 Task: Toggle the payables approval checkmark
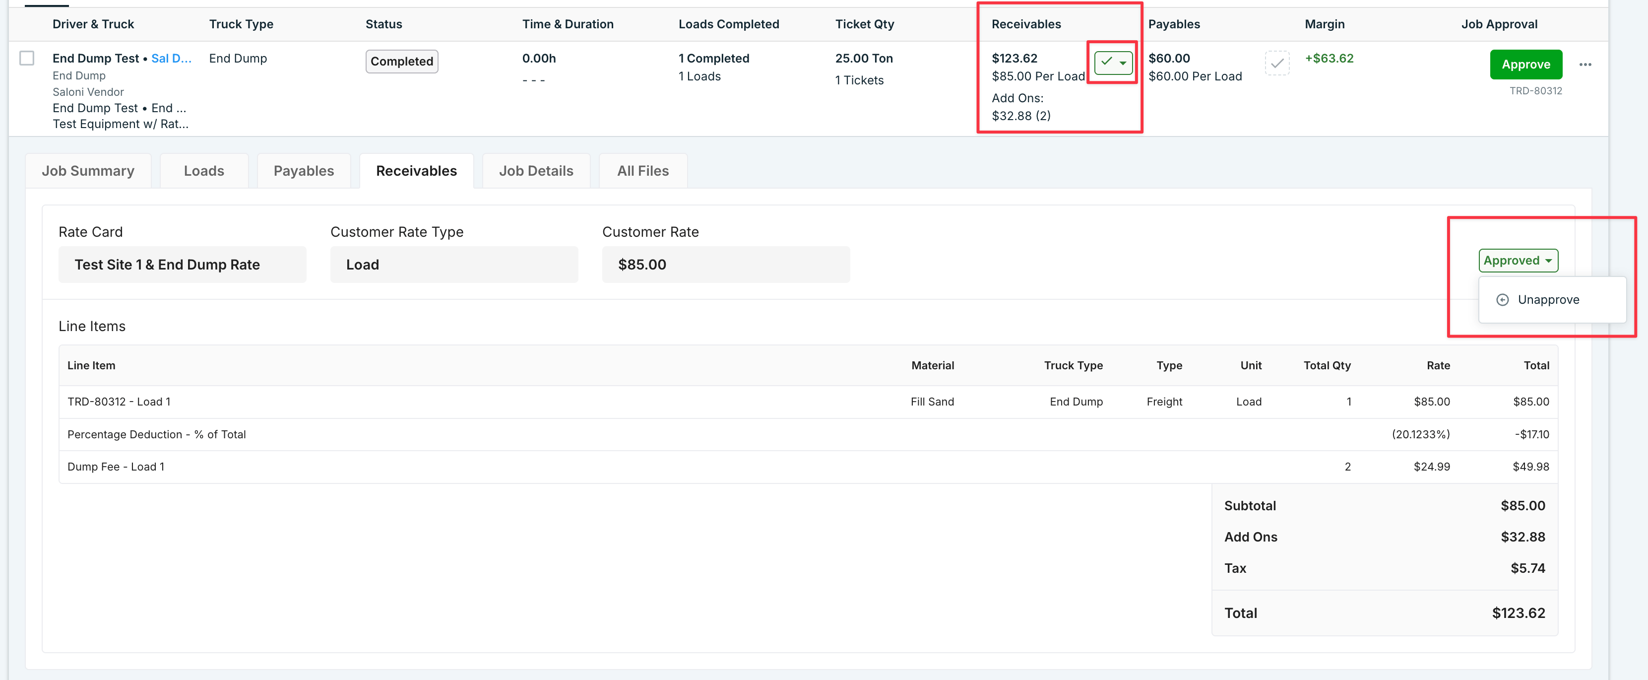point(1276,63)
